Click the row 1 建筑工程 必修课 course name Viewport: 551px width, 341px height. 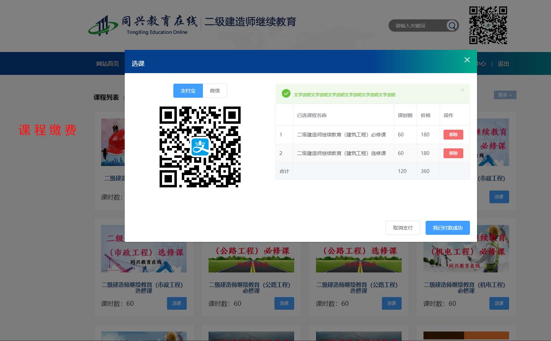click(341, 135)
